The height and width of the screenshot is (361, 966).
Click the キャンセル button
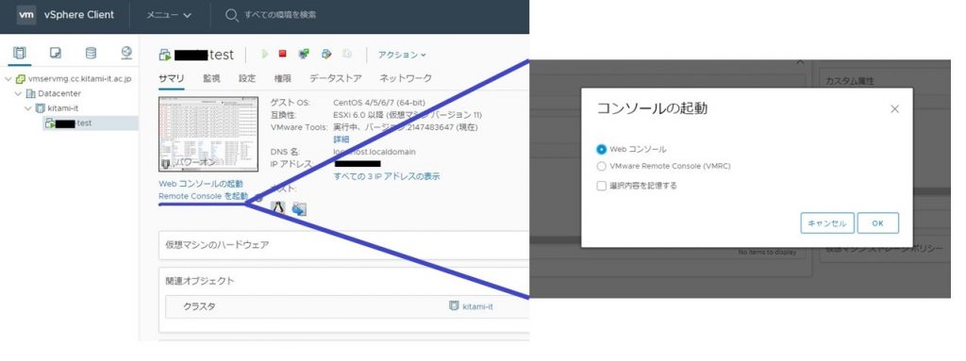coord(826,223)
